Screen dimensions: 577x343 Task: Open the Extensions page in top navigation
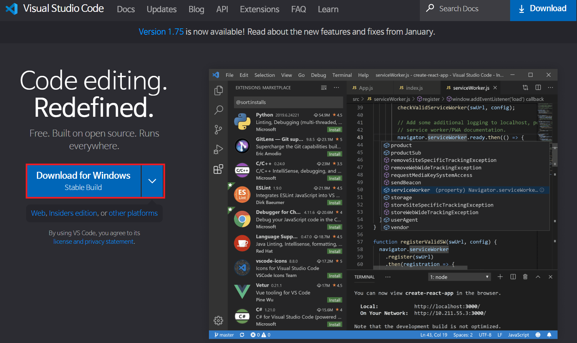260,9
